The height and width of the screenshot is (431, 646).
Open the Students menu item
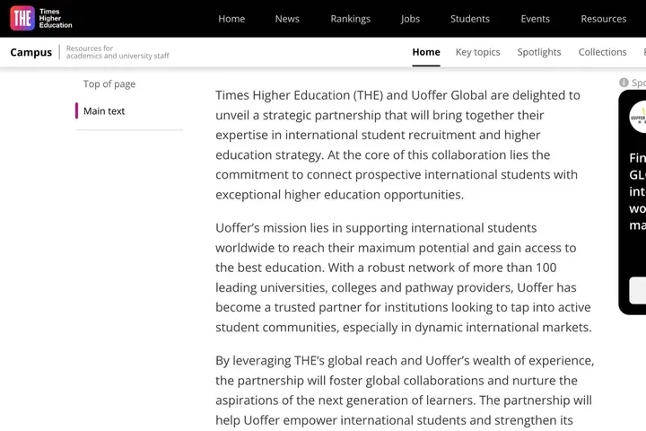pos(470,19)
